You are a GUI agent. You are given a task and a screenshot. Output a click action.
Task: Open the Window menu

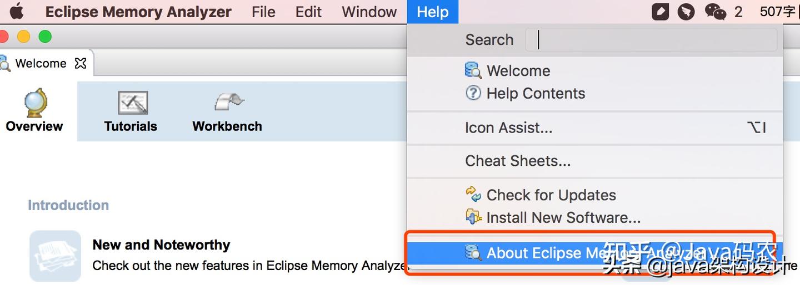coord(369,12)
